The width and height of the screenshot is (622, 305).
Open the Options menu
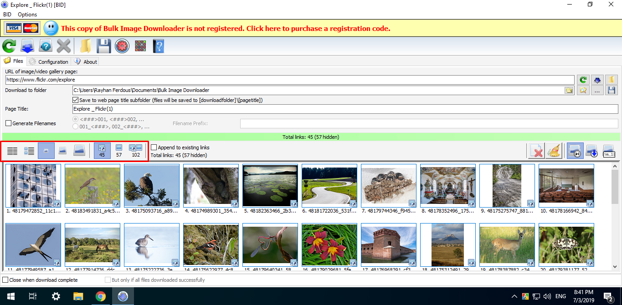pos(27,15)
